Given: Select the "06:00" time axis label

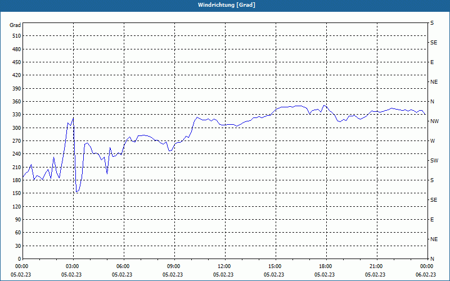Looking at the screenshot, I should (123, 266).
